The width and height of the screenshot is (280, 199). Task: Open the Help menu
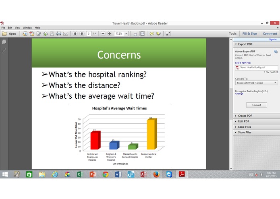pyautogui.click(x=37, y=28)
